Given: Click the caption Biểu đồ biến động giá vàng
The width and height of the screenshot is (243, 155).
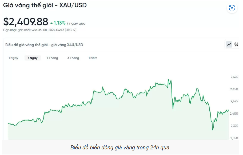Looking at the screenshot, I should tap(121, 148).
